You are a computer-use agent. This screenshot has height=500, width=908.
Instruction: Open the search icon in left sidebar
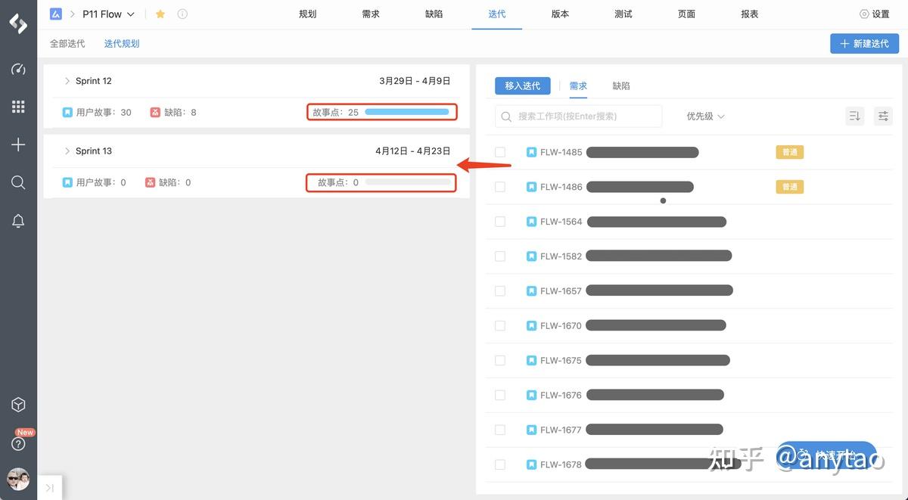click(18, 182)
